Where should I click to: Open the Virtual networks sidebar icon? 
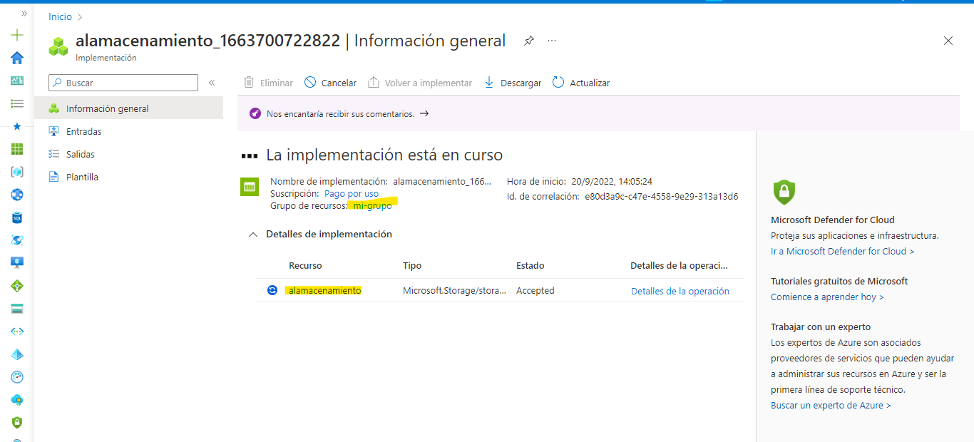pyautogui.click(x=17, y=331)
